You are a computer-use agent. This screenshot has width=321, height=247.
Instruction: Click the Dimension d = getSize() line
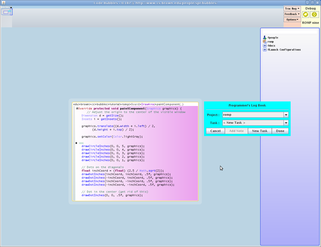pos(102,115)
